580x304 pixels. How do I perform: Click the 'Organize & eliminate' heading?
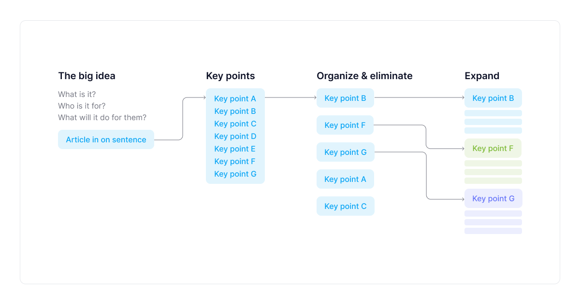[x=364, y=76]
